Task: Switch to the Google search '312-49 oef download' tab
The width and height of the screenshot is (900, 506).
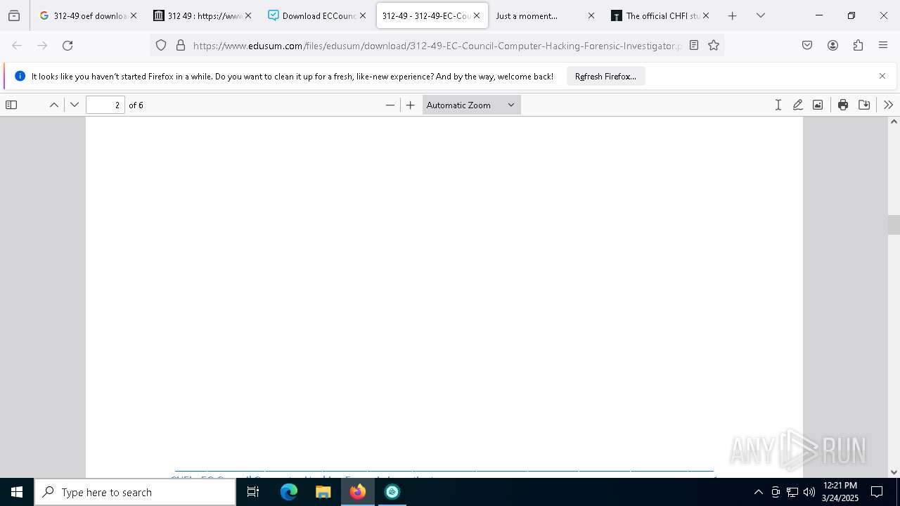Action: [x=88, y=15]
